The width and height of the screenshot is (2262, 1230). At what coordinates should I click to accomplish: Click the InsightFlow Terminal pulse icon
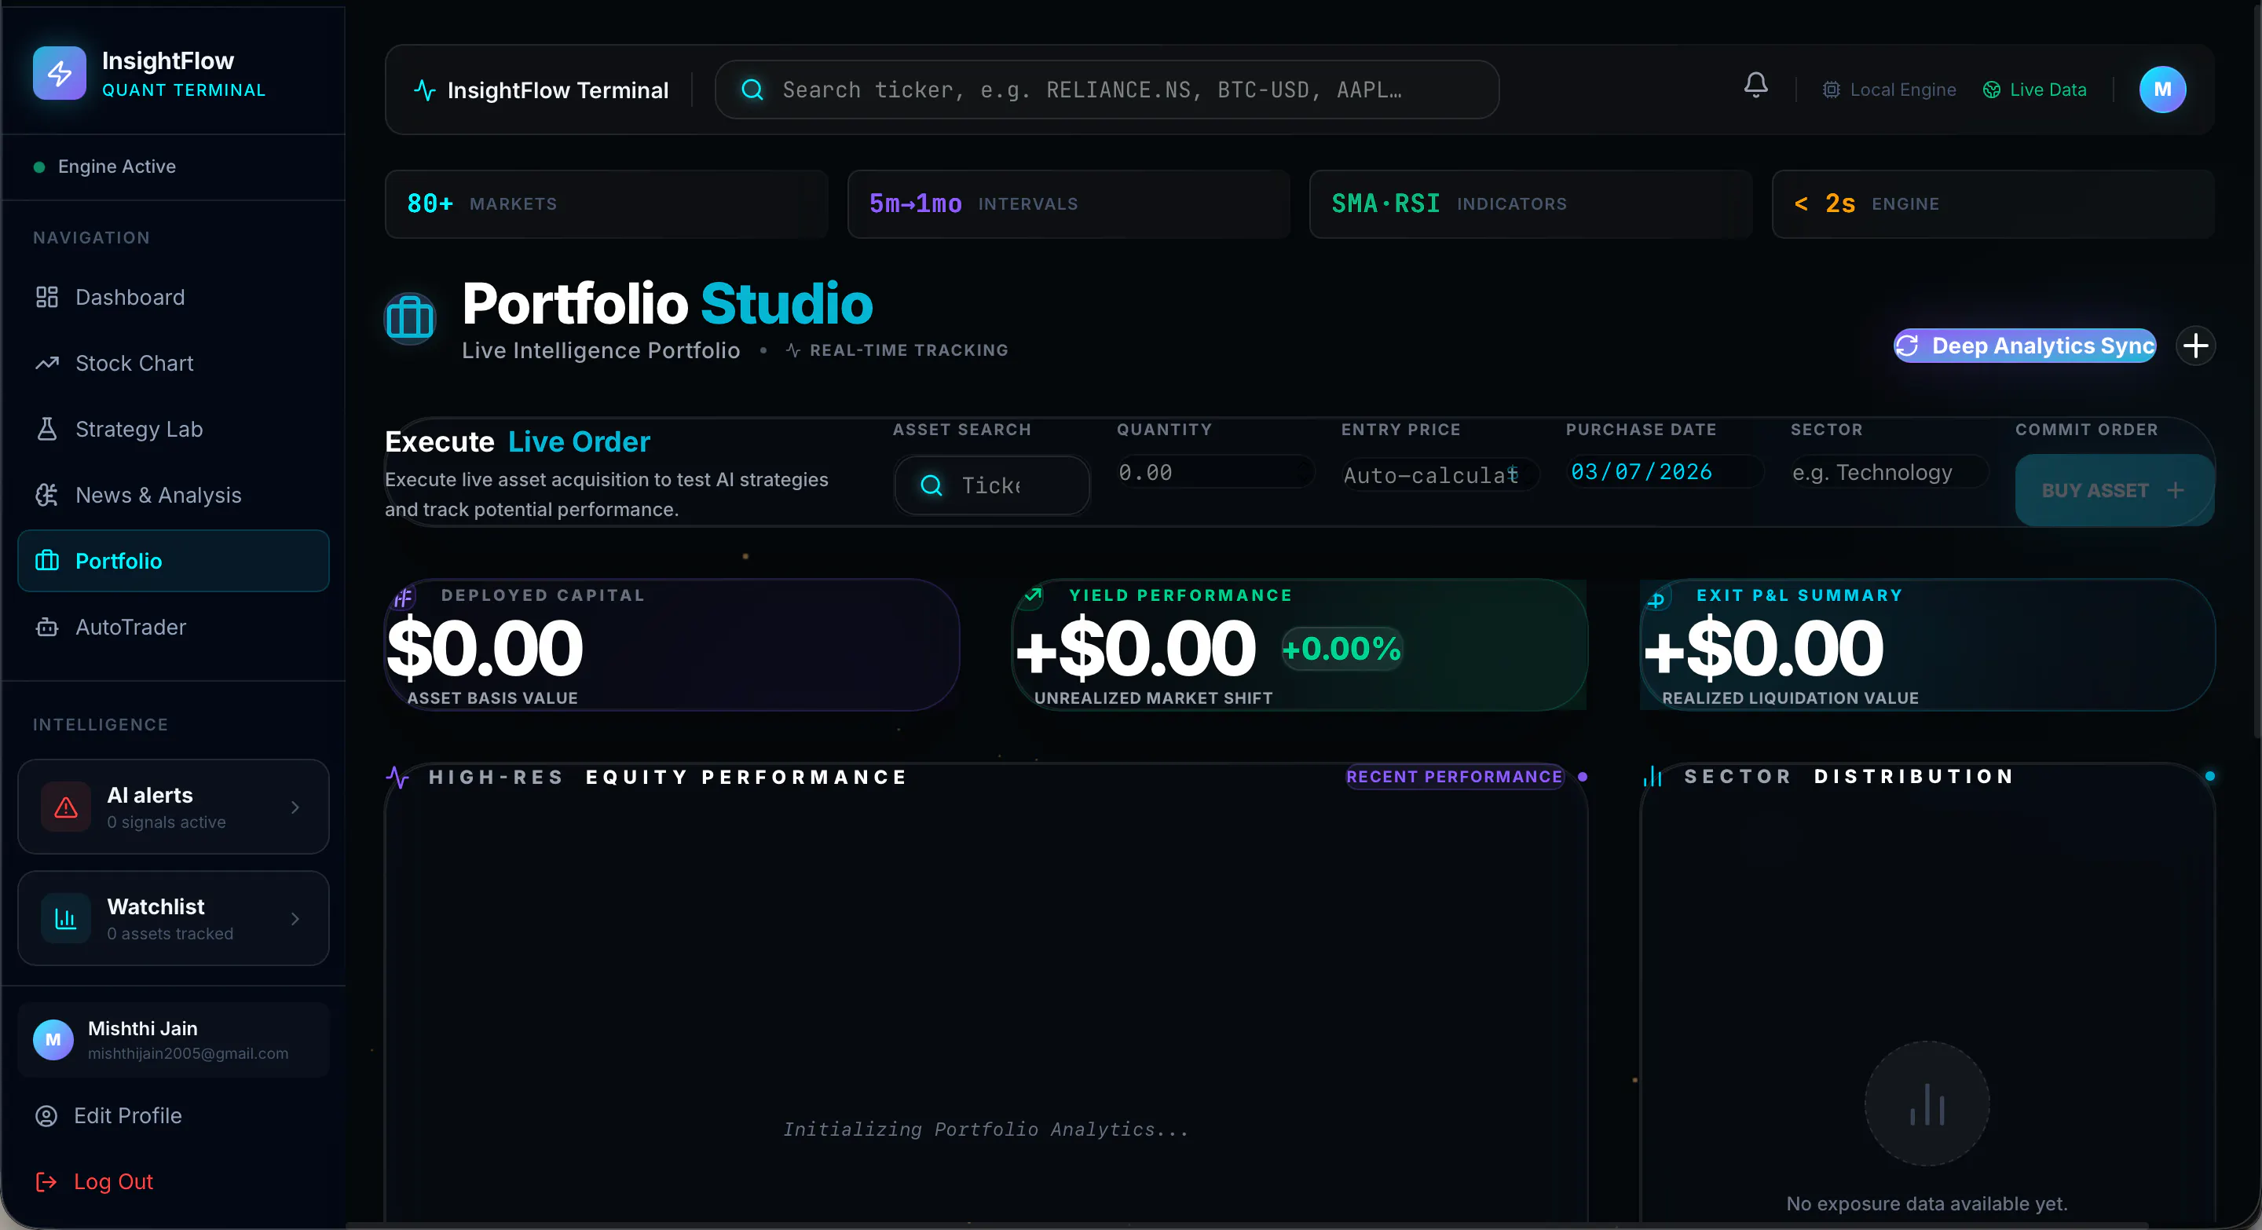(x=425, y=90)
